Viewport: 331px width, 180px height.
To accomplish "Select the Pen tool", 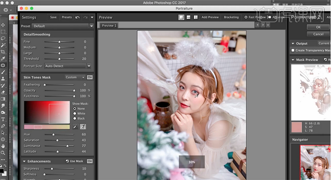I will point(3,126).
